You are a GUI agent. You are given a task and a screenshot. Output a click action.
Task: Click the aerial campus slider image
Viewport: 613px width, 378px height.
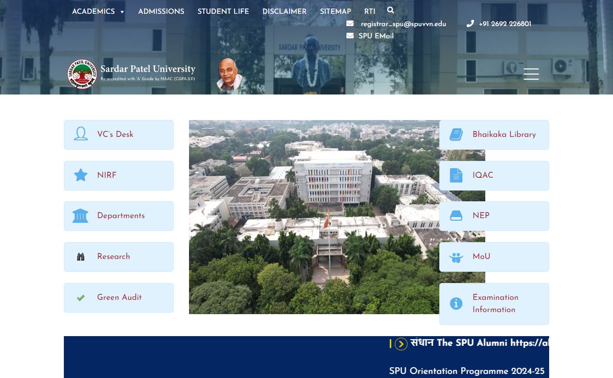[x=314, y=217]
